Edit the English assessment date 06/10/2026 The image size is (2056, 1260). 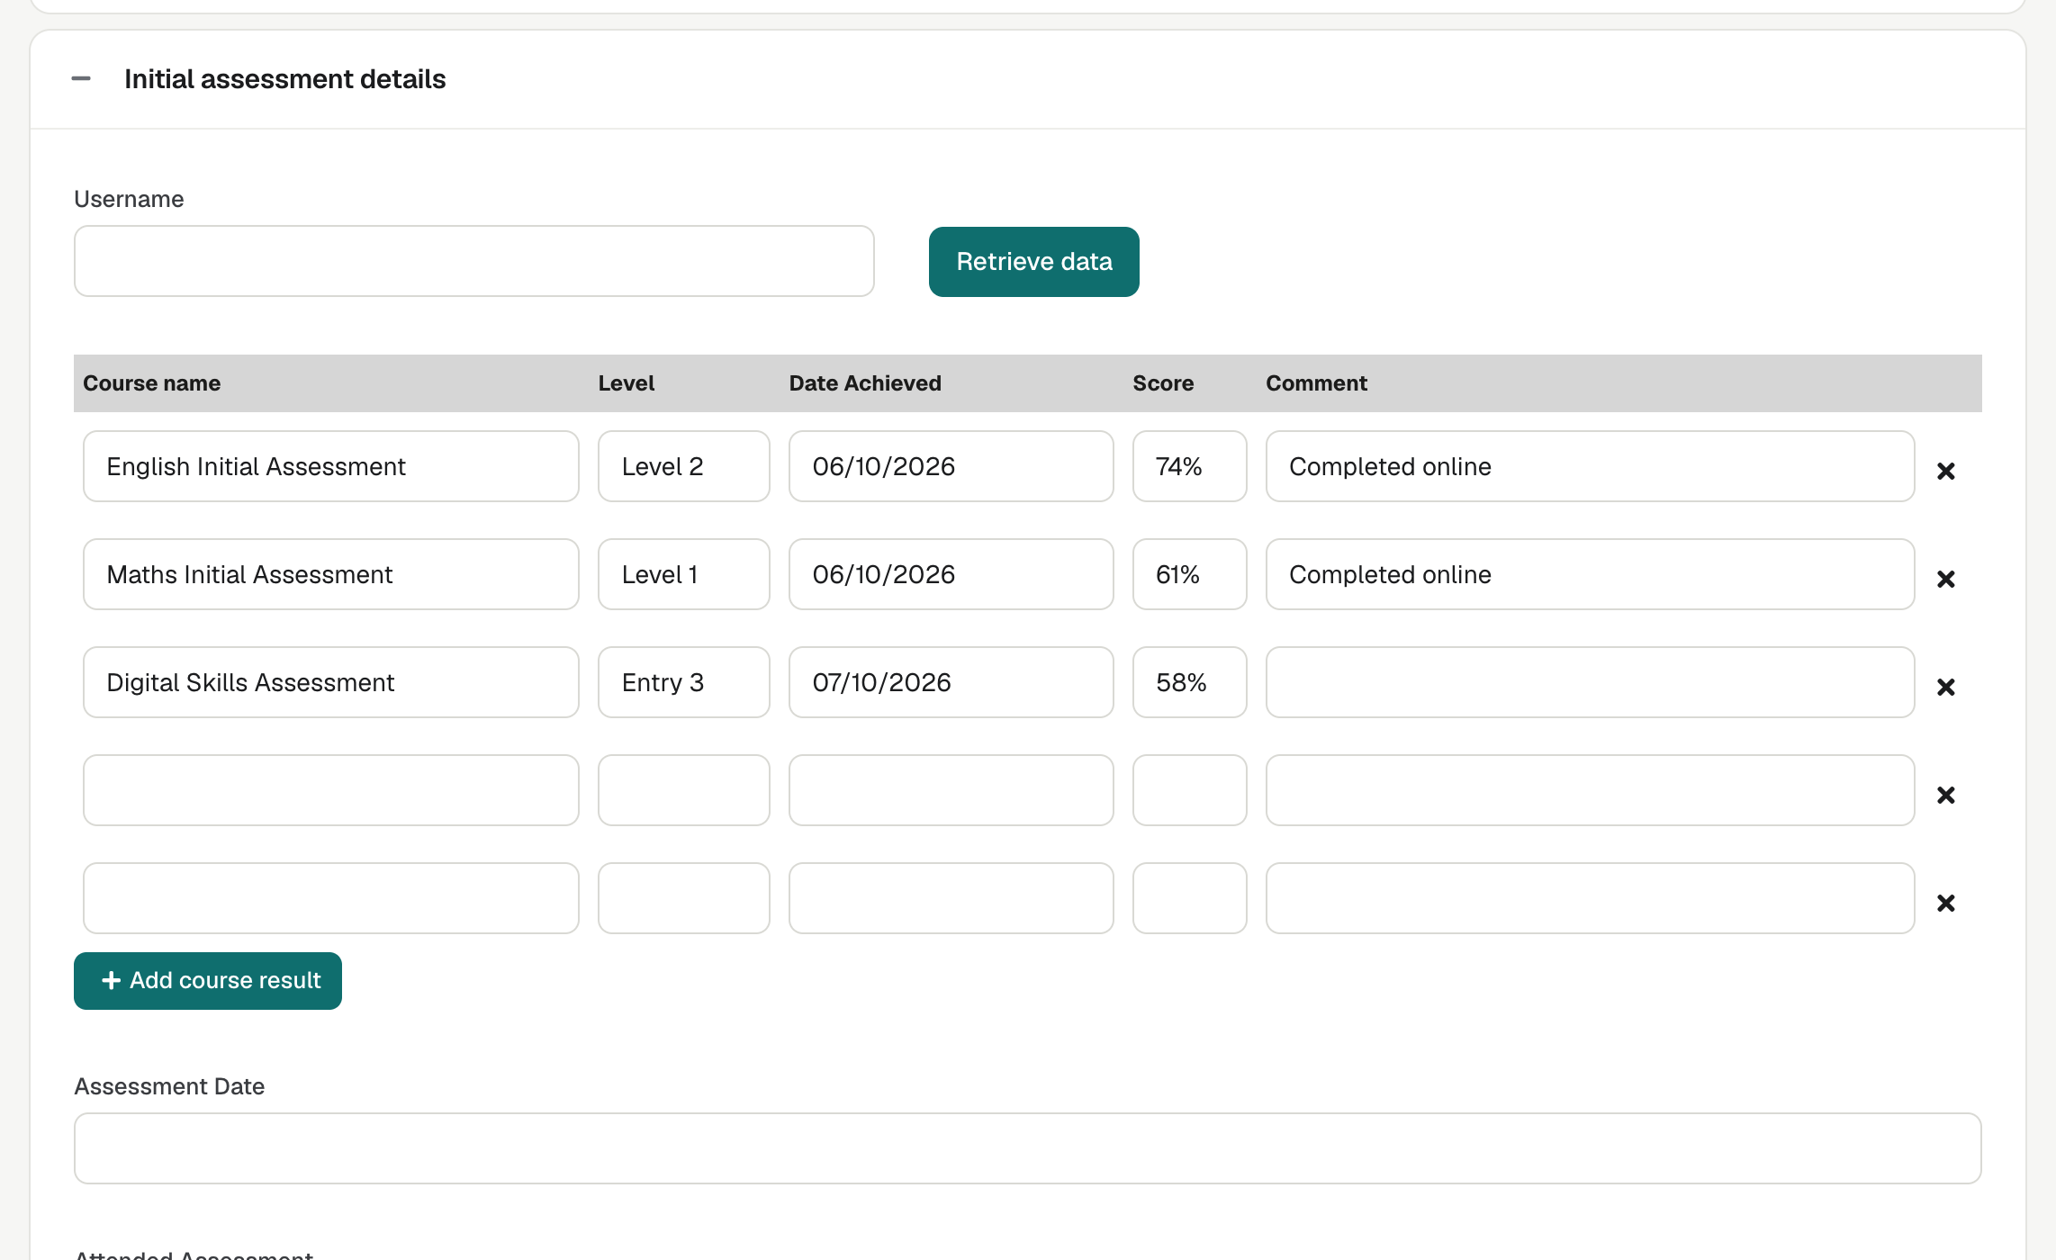951,466
